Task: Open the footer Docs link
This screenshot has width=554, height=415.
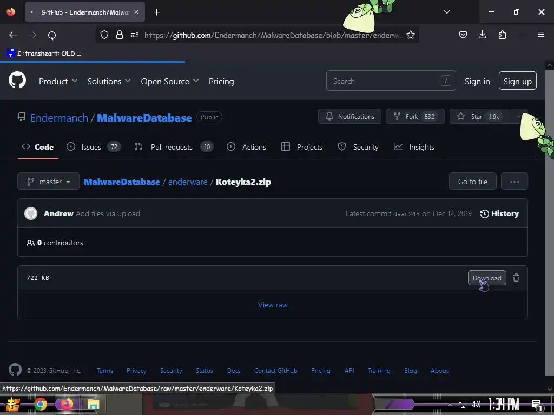Action: (x=234, y=371)
